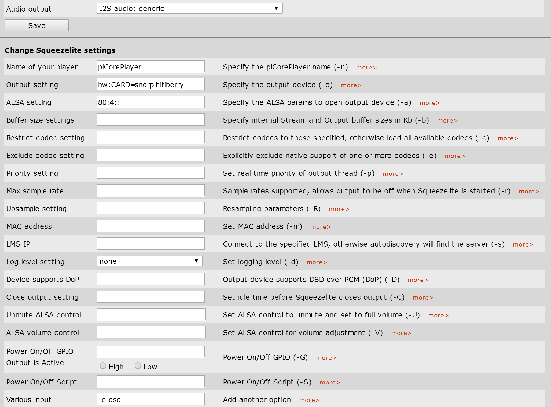Screen dimensions: 551x407
Task: Open more> for Resampling parameters (-R)
Action: (x=339, y=209)
